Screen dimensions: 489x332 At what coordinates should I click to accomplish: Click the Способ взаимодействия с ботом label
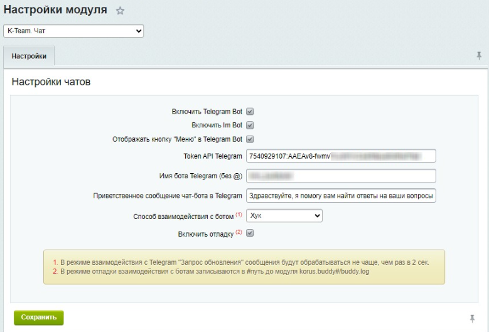[x=183, y=217]
